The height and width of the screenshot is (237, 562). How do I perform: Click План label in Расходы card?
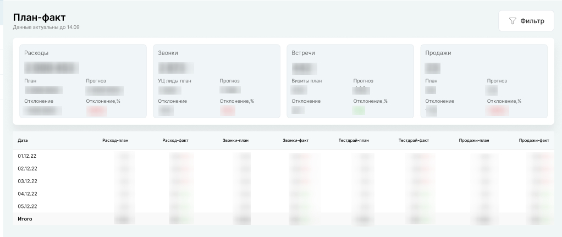[x=30, y=81]
